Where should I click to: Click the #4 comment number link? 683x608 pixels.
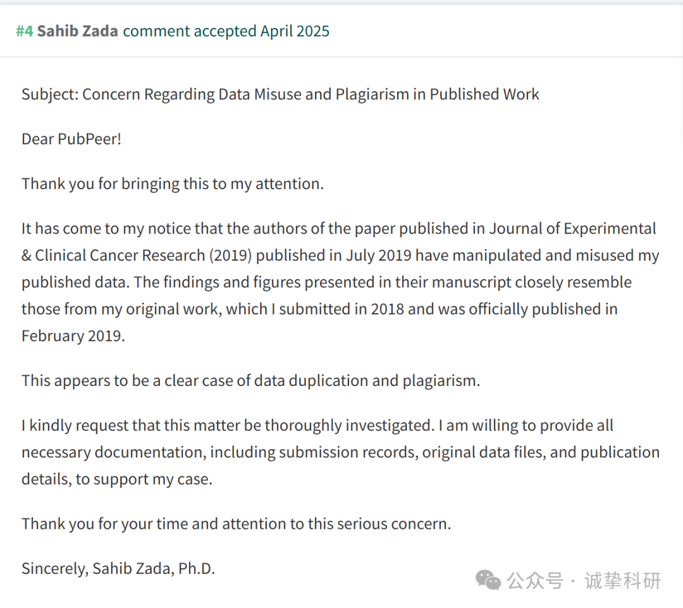25,32
